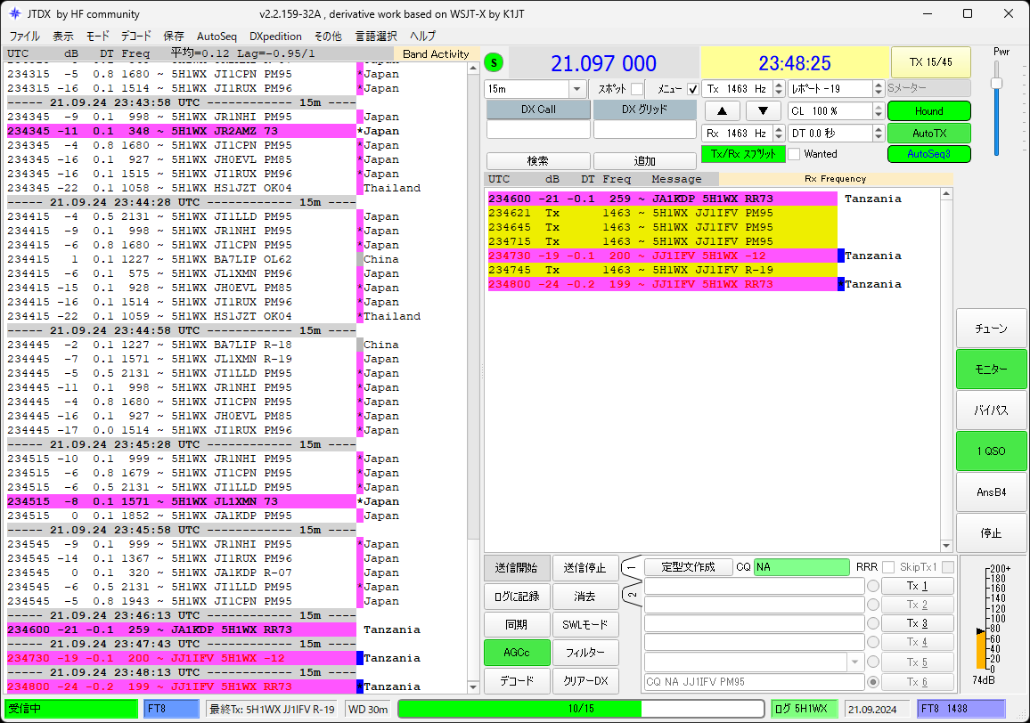
Task: Open the ヘルプ menu
Action: pos(422,37)
